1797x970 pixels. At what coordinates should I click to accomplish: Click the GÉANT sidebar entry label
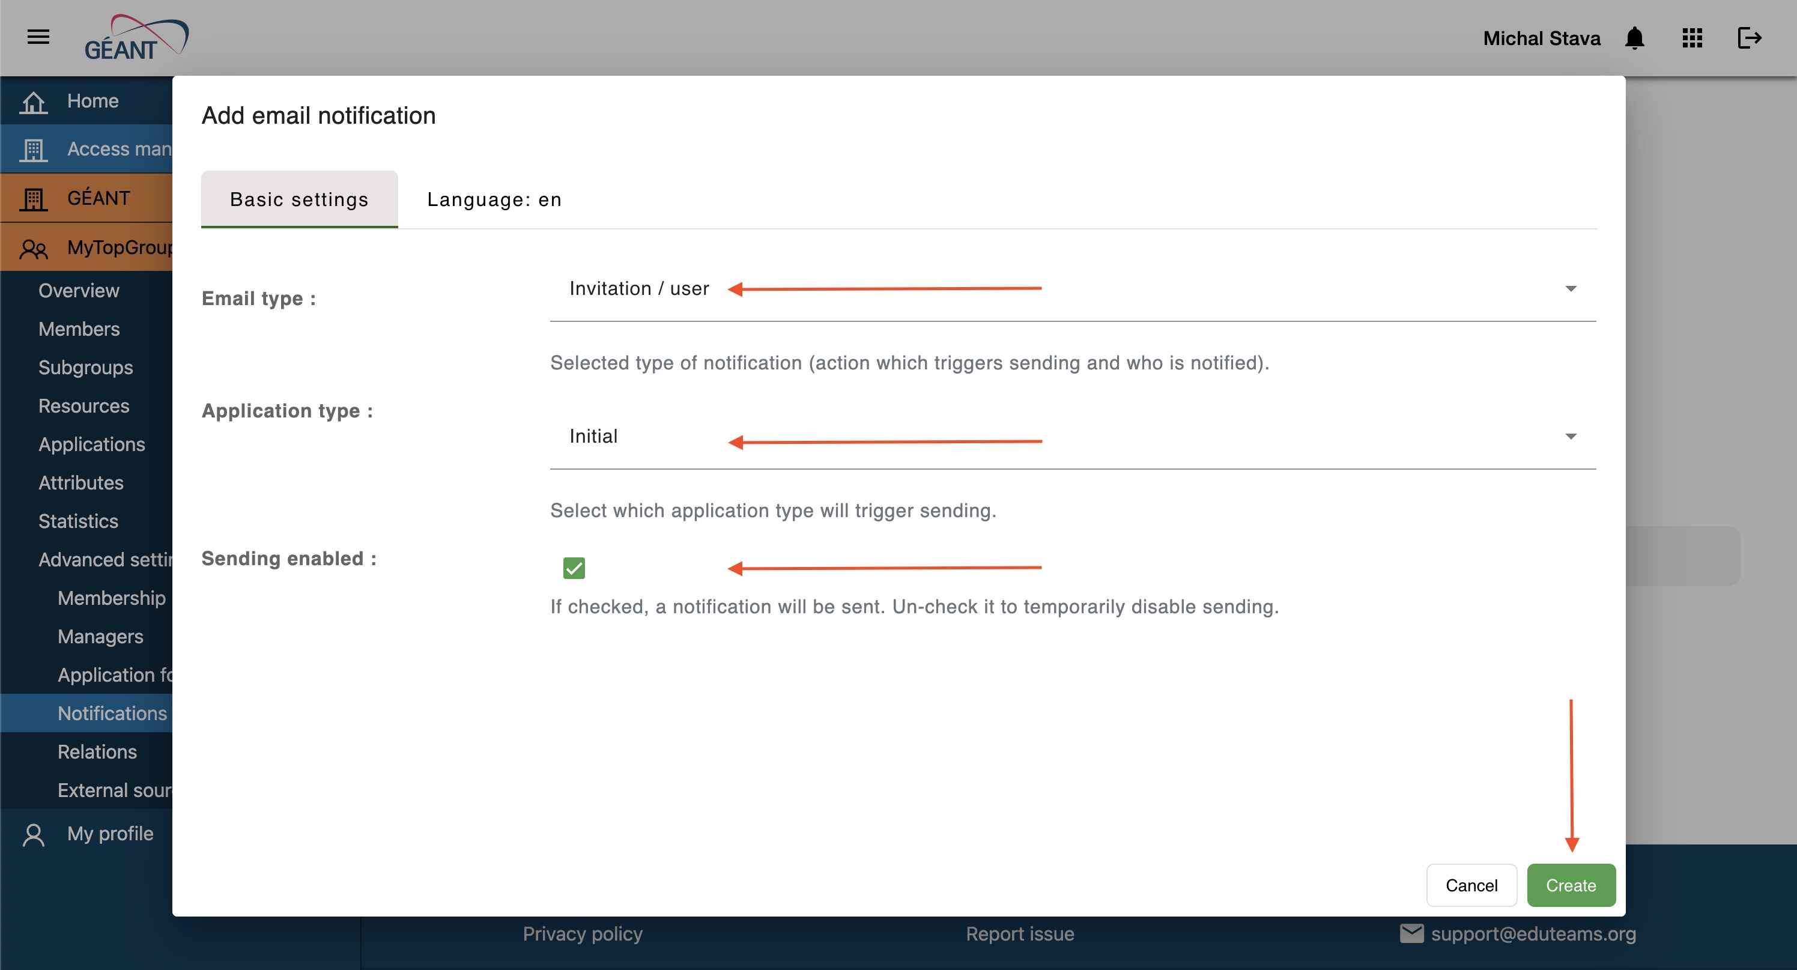(98, 198)
